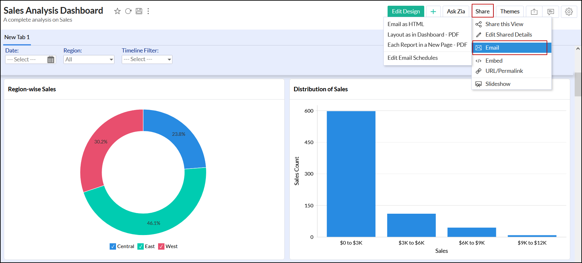Open the comments icon

coord(550,12)
